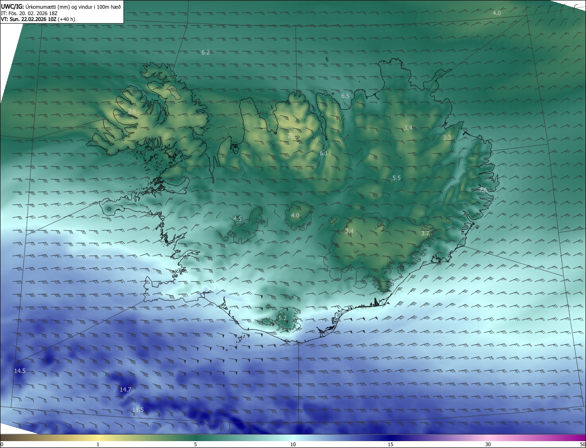Click the '3.3' value label on the map

(447, 138)
